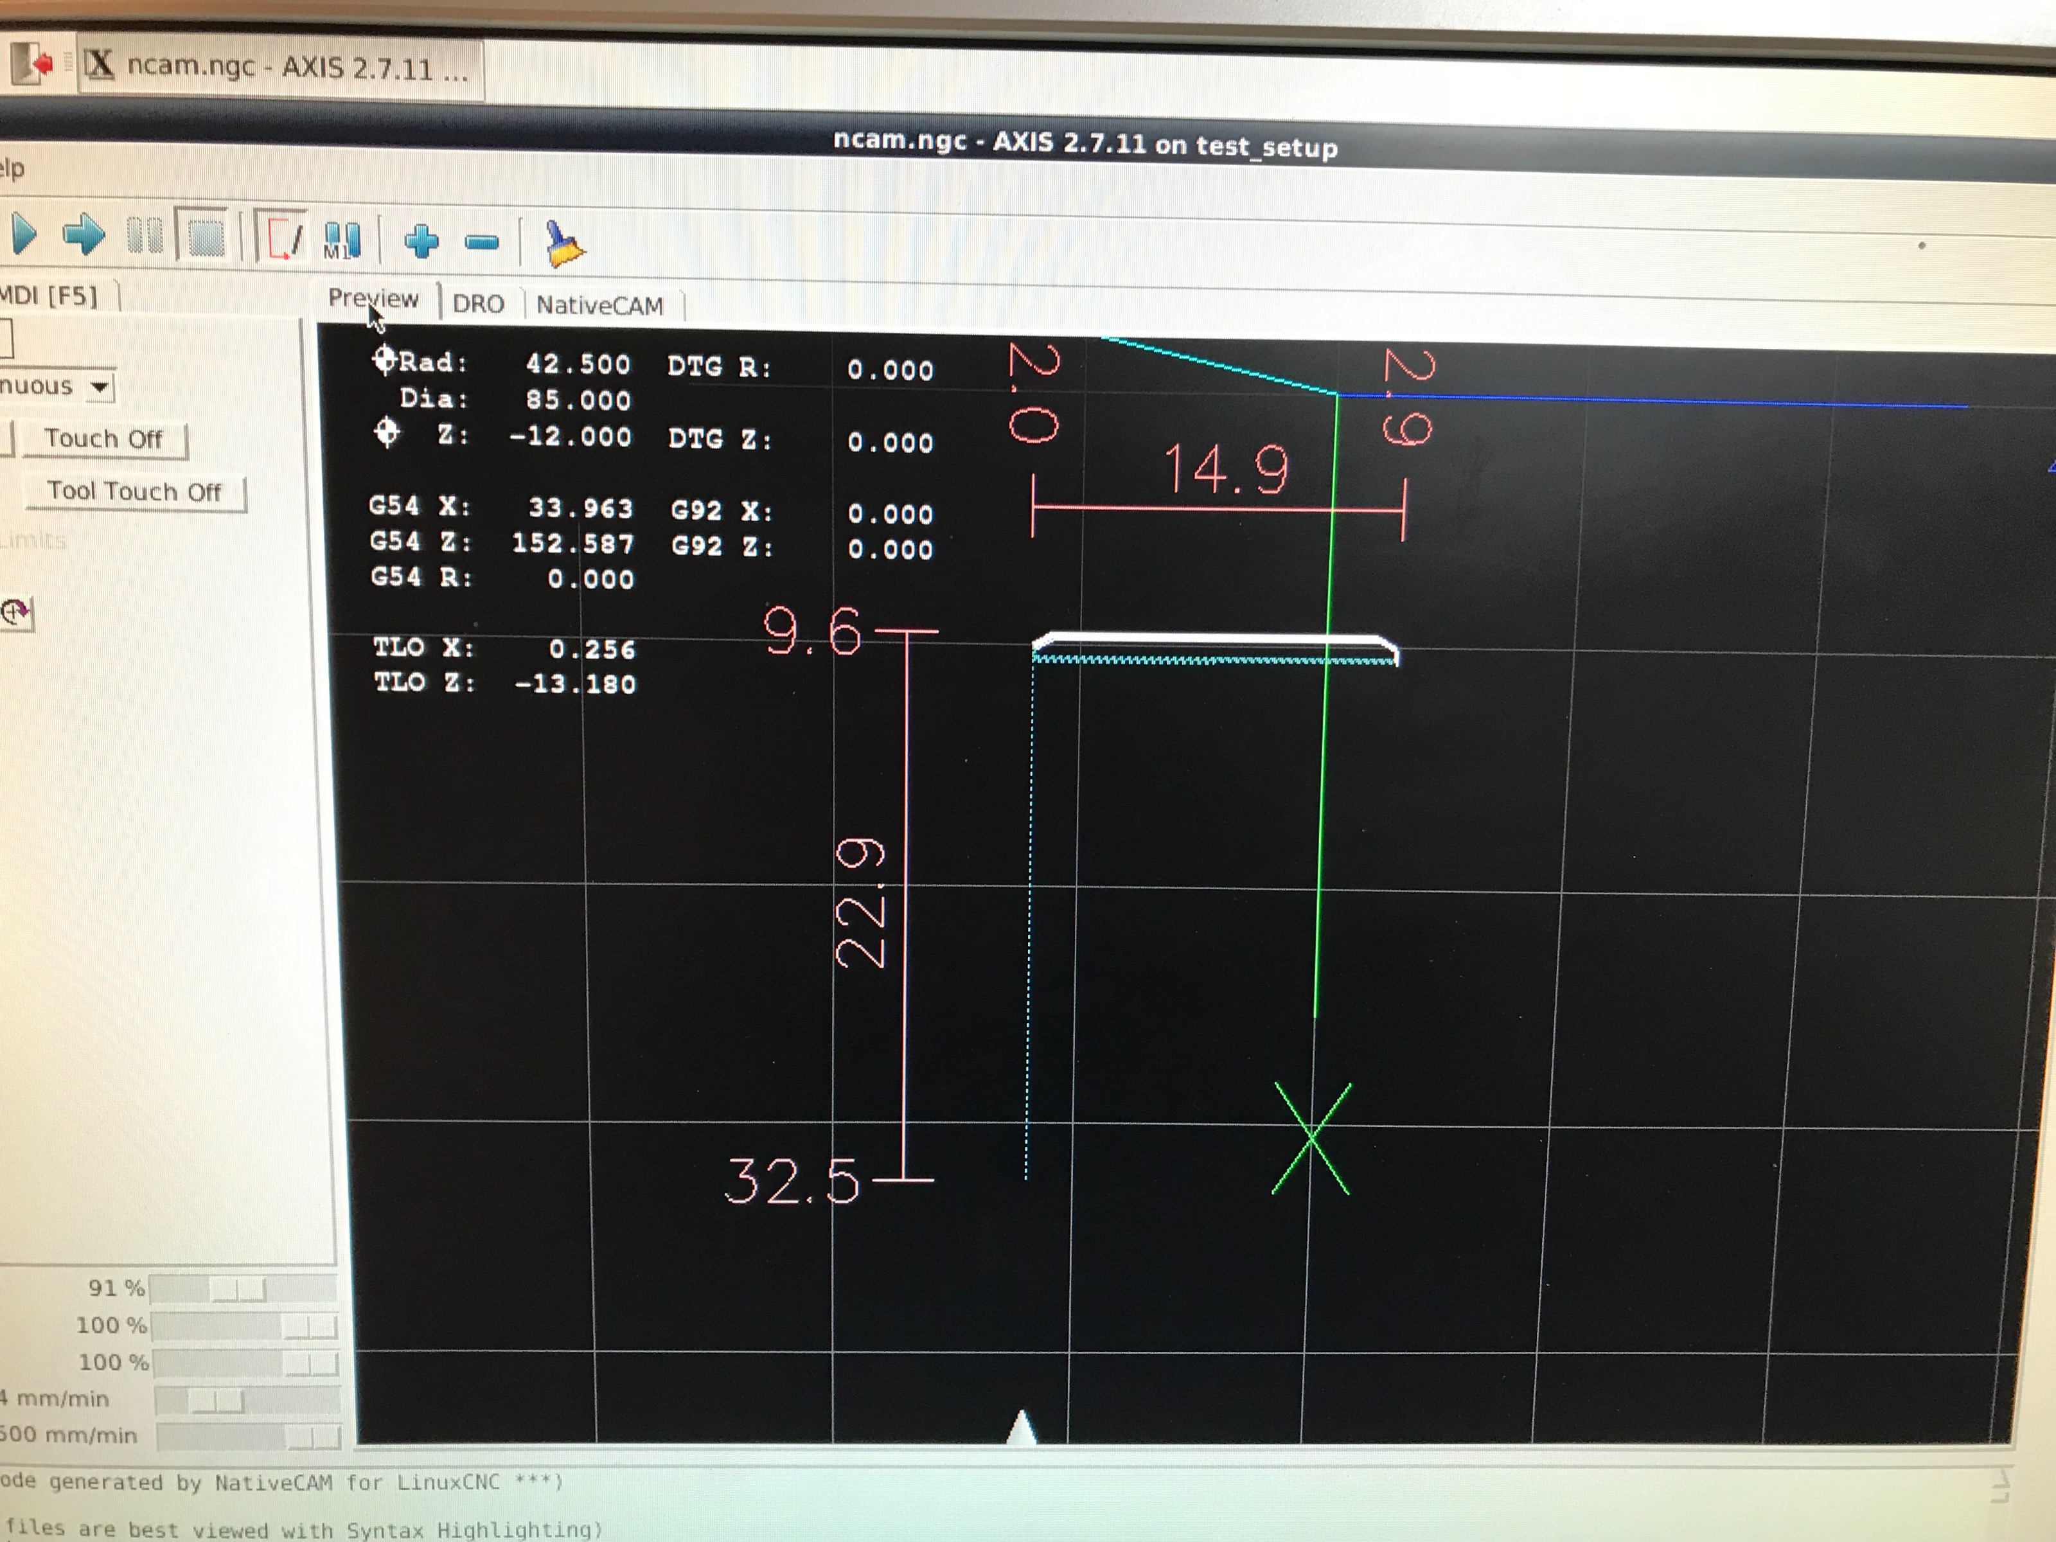Adjust the 500 mm/min max velocity slider

(249, 1437)
